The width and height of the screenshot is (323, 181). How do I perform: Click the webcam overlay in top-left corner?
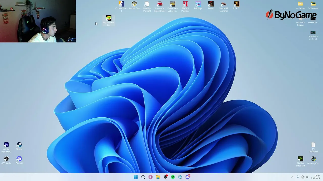pos(38,21)
